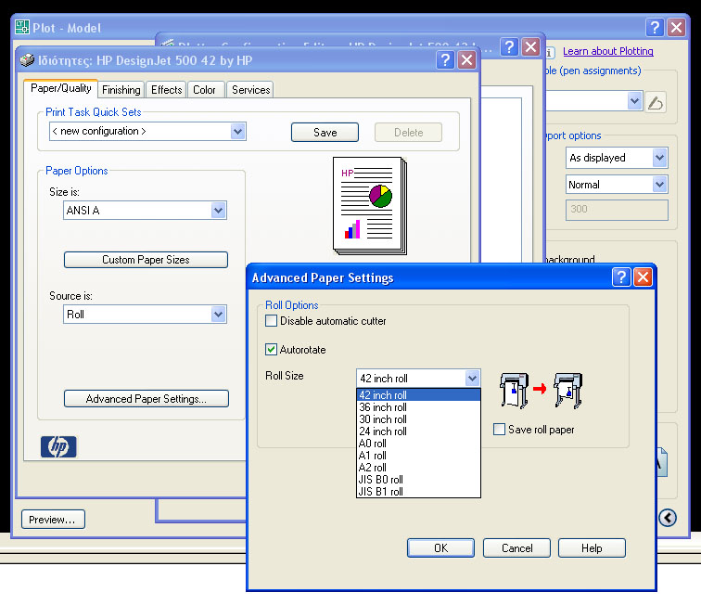Click the document preview thumbnail with HP chart
The height and width of the screenshot is (605, 701).
pos(370,205)
